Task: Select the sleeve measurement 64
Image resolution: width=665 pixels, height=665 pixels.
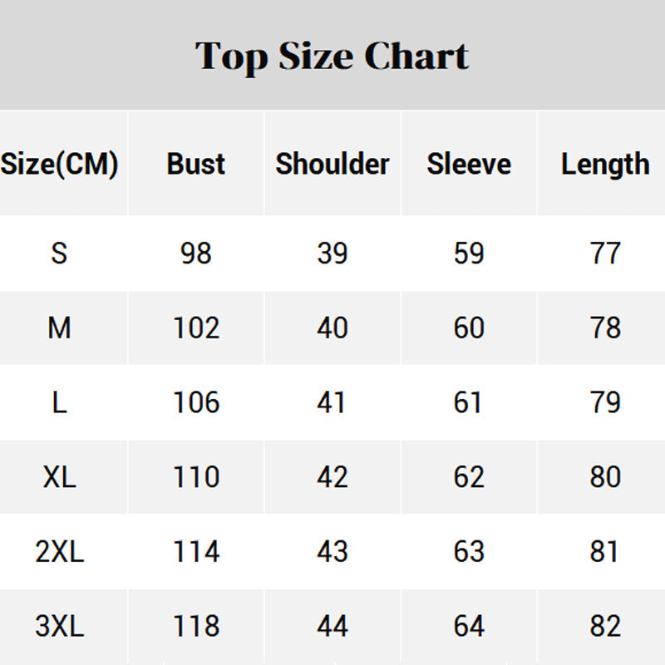Action: click(x=469, y=626)
